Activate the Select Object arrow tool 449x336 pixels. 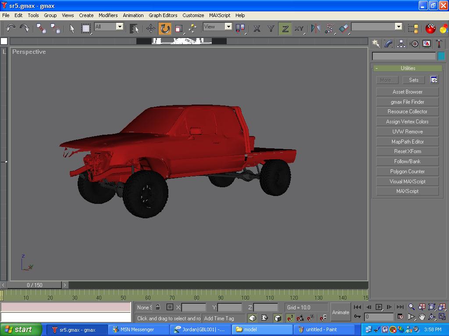[72, 28]
